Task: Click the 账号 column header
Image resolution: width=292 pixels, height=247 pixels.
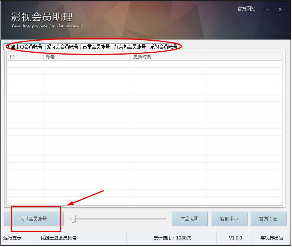Action: click(x=87, y=57)
